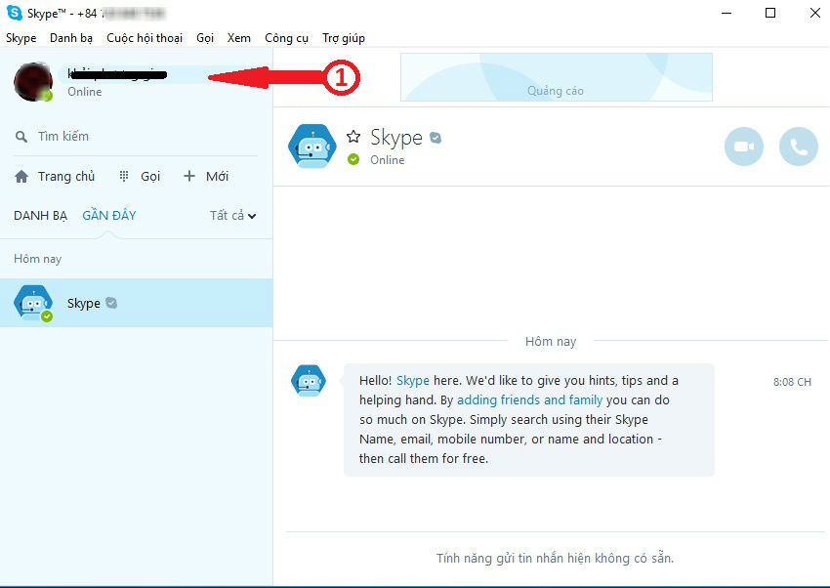Open the Công cụ menu
The image size is (830, 588).
coord(286,37)
